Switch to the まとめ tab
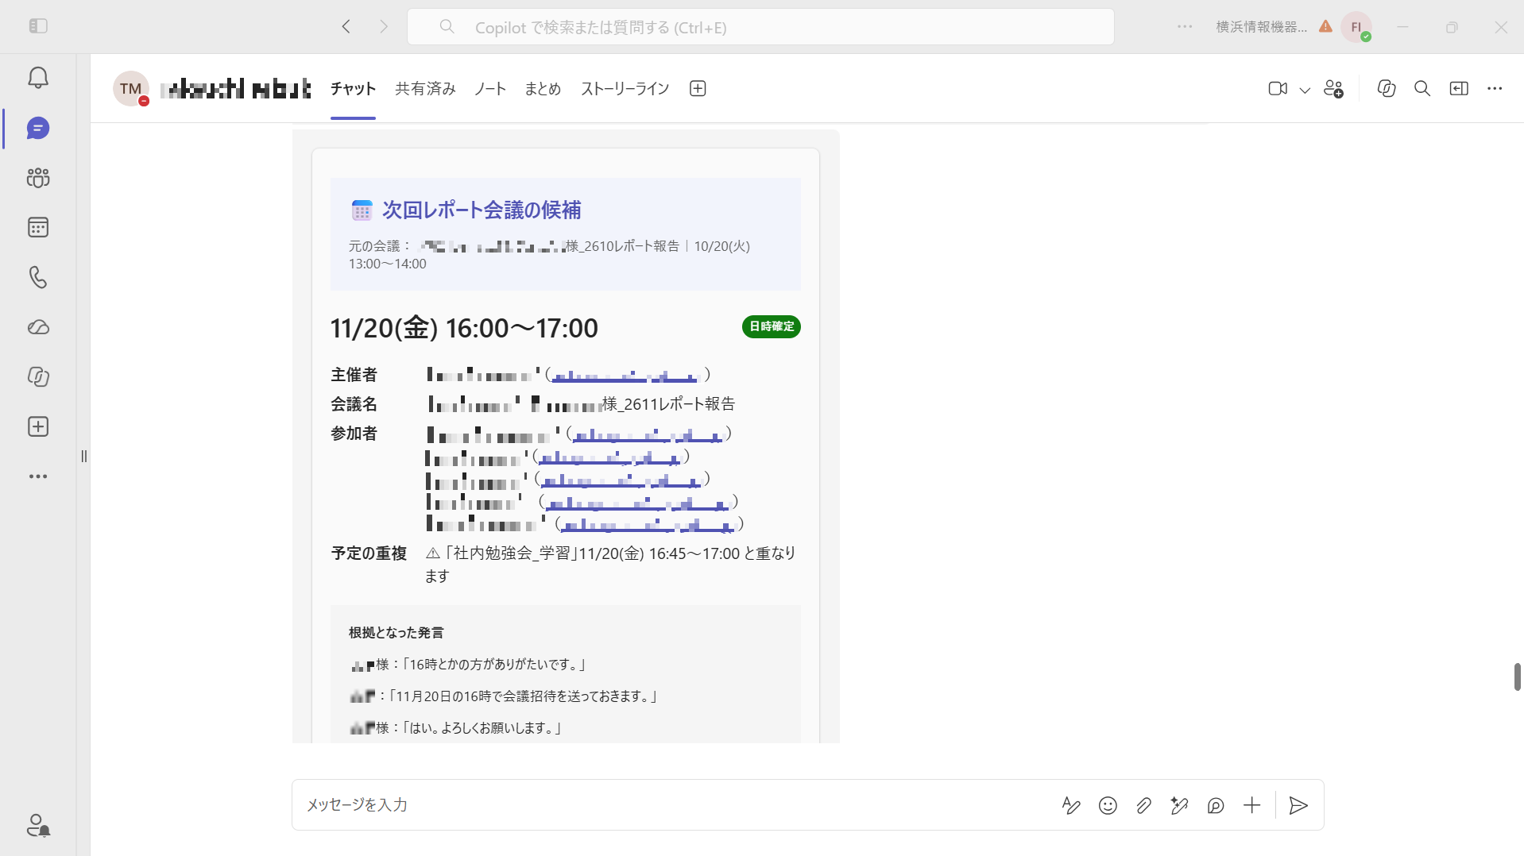 pos(543,89)
